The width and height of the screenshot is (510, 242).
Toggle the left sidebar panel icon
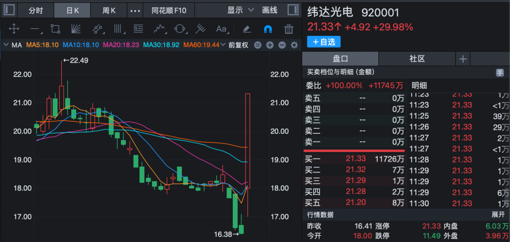pyautogui.click(x=9, y=10)
